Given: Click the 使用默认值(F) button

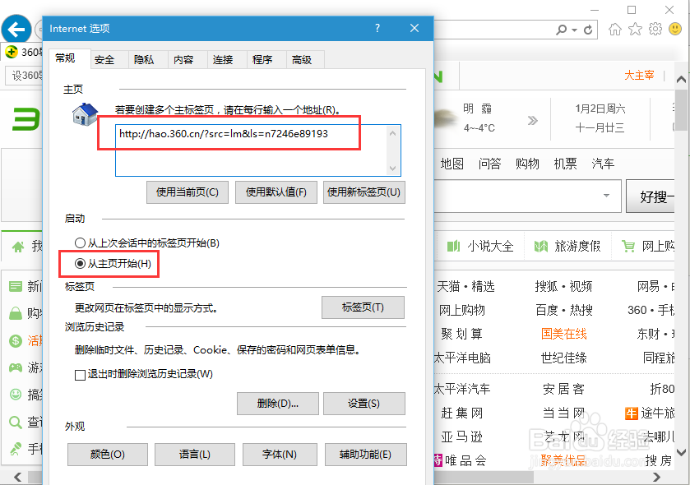Looking at the screenshot, I should click(x=276, y=192).
